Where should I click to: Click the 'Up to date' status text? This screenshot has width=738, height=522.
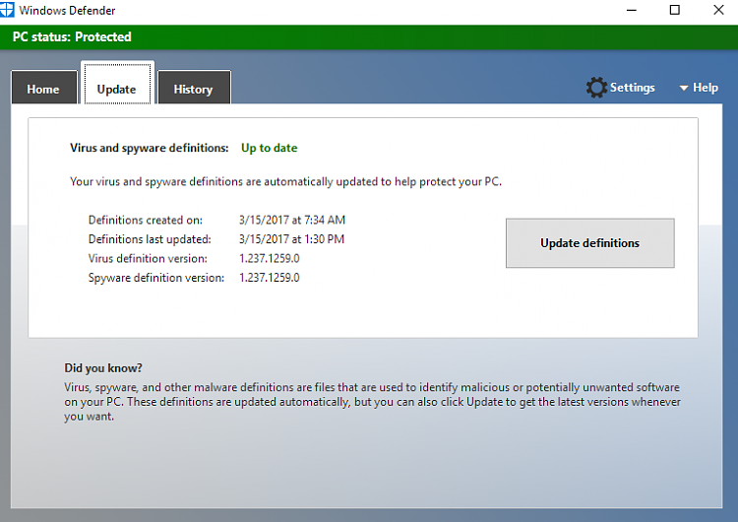(x=270, y=148)
